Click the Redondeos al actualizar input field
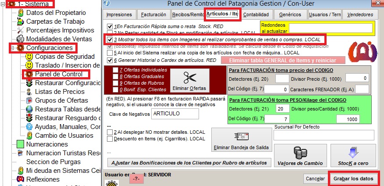Screen dimensions: 384x186 tap(331, 29)
